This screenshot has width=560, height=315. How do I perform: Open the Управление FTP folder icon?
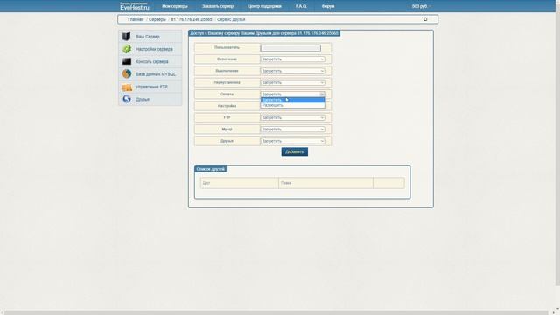point(126,87)
